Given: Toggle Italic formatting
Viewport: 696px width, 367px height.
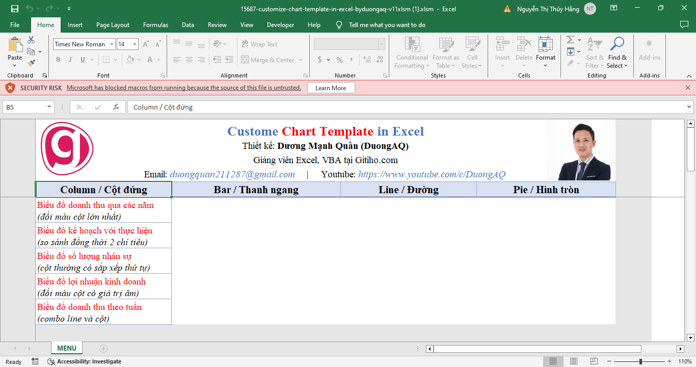Looking at the screenshot, I should coord(70,60).
